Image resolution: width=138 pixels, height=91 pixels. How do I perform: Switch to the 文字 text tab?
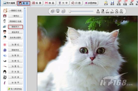point(63,3)
